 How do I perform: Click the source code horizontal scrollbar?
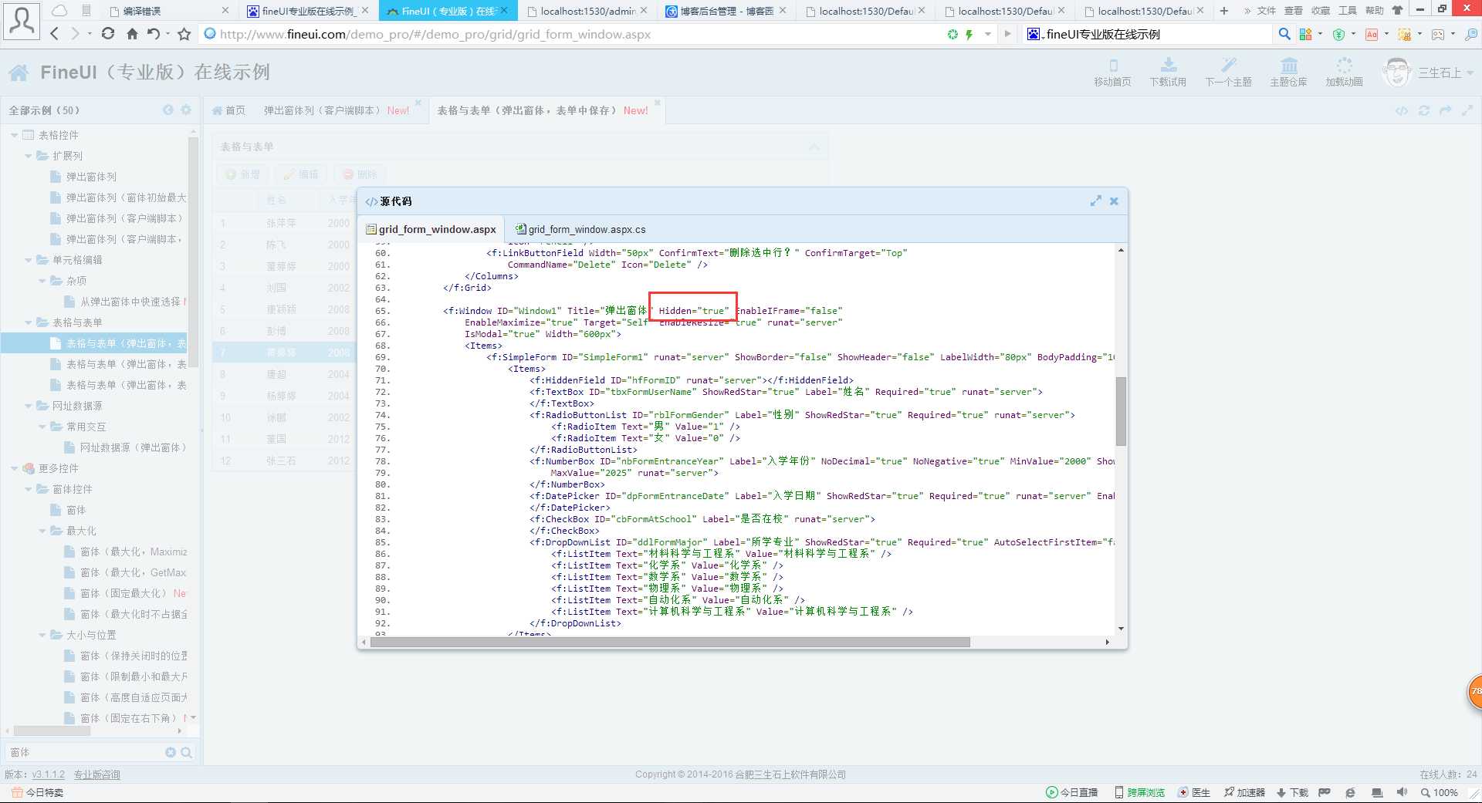point(670,642)
